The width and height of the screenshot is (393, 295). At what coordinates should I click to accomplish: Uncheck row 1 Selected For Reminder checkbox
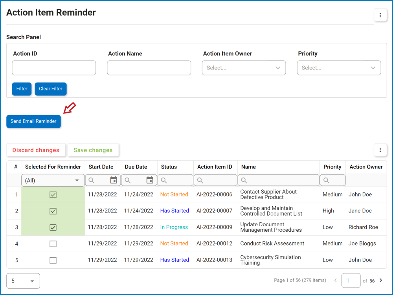pos(53,194)
